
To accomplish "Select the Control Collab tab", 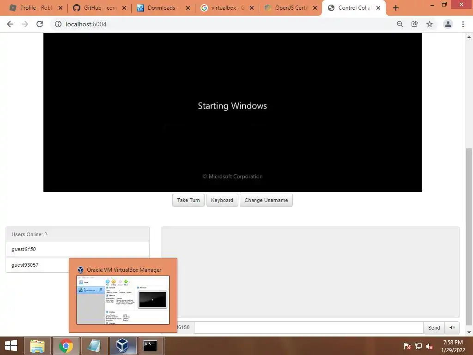I will [x=354, y=8].
